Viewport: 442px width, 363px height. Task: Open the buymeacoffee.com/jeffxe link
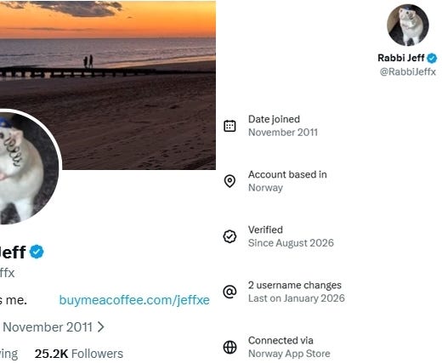(134, 300)
